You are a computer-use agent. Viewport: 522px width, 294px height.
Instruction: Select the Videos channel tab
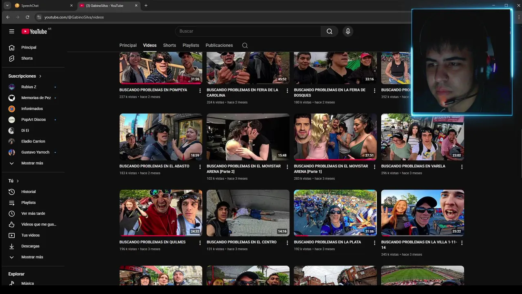[150, 45]
